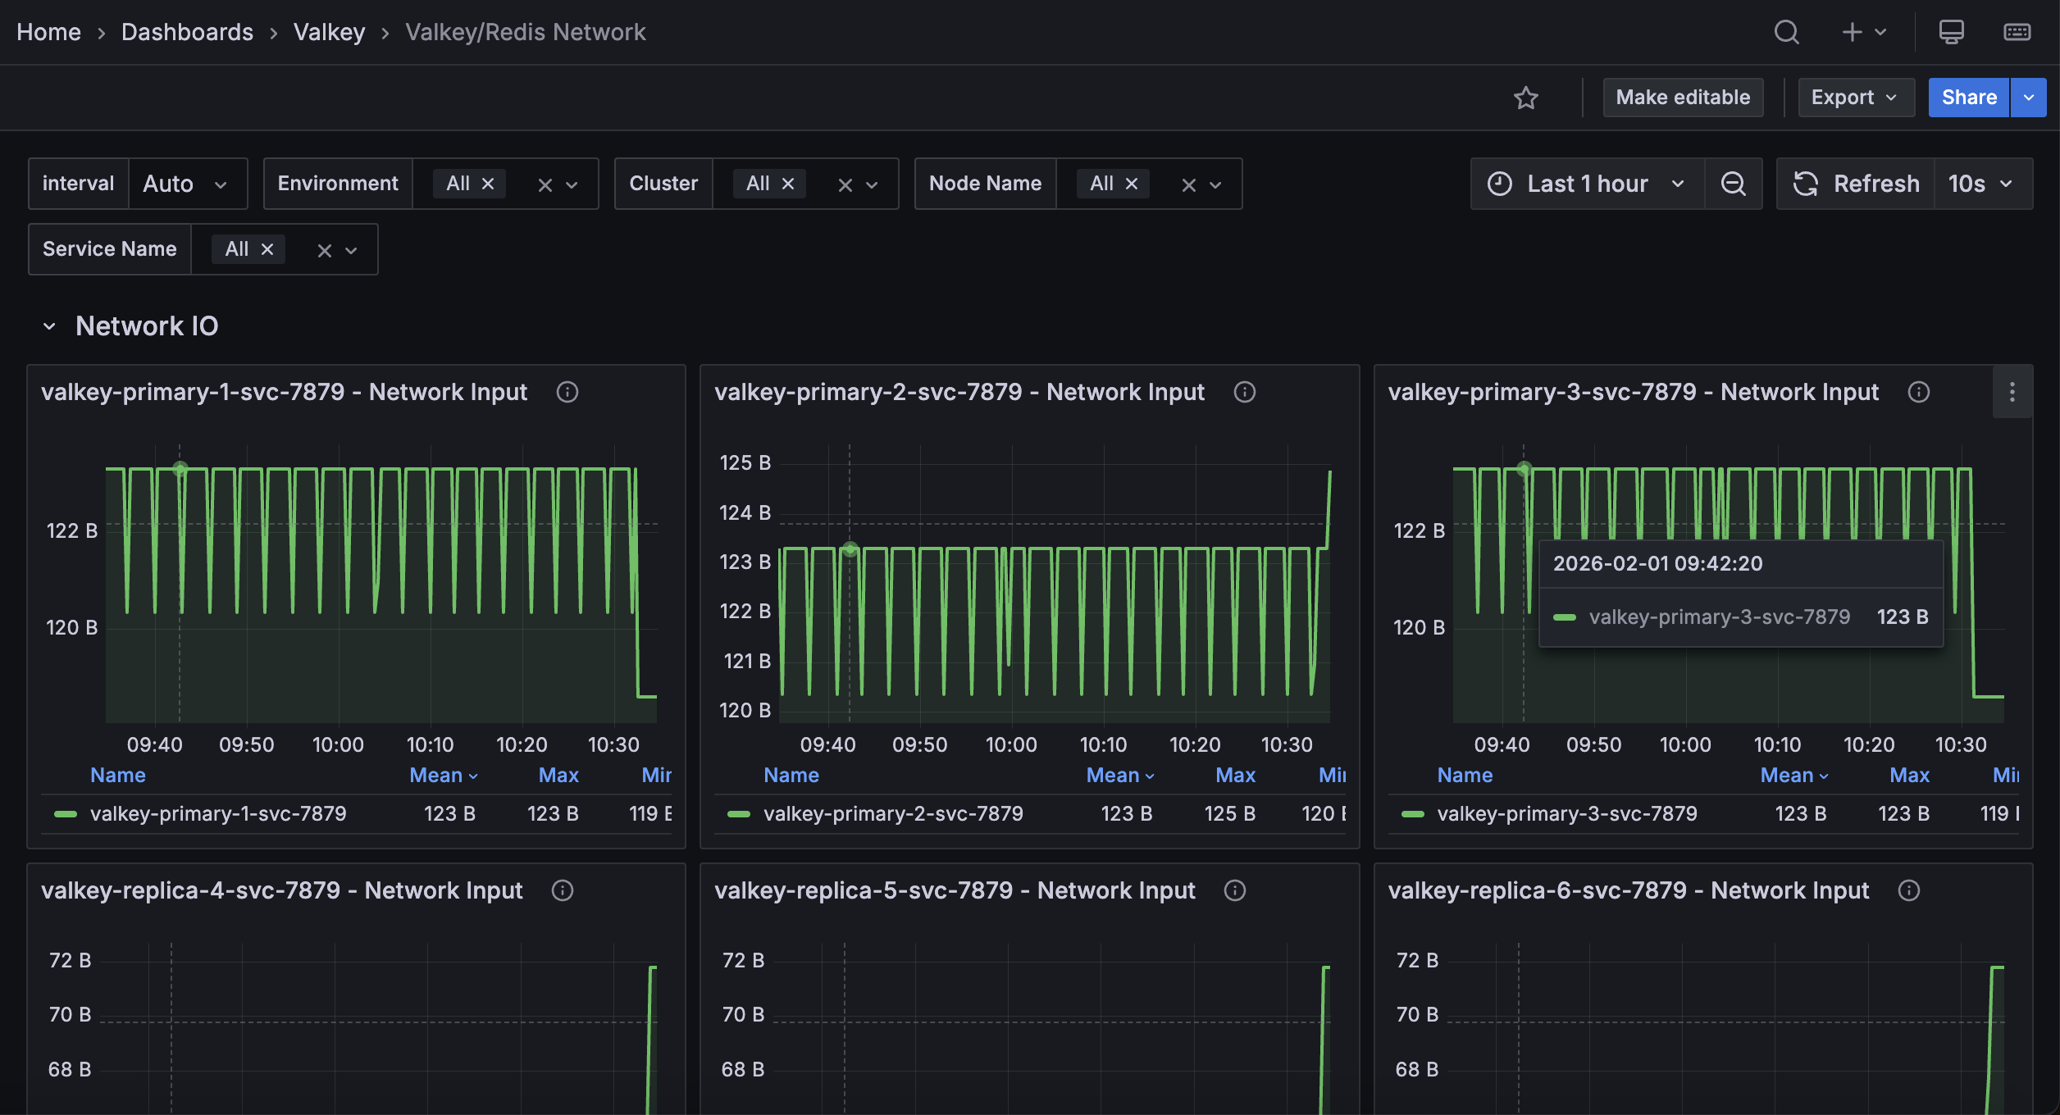Click the info icon on valkey-primary-1-svc-7879 panel
This screenshot has width=2060, height=1115.
coord(568,393)
